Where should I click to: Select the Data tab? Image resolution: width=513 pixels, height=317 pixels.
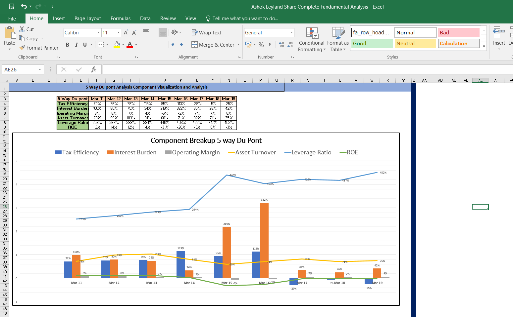click(145, 19)
